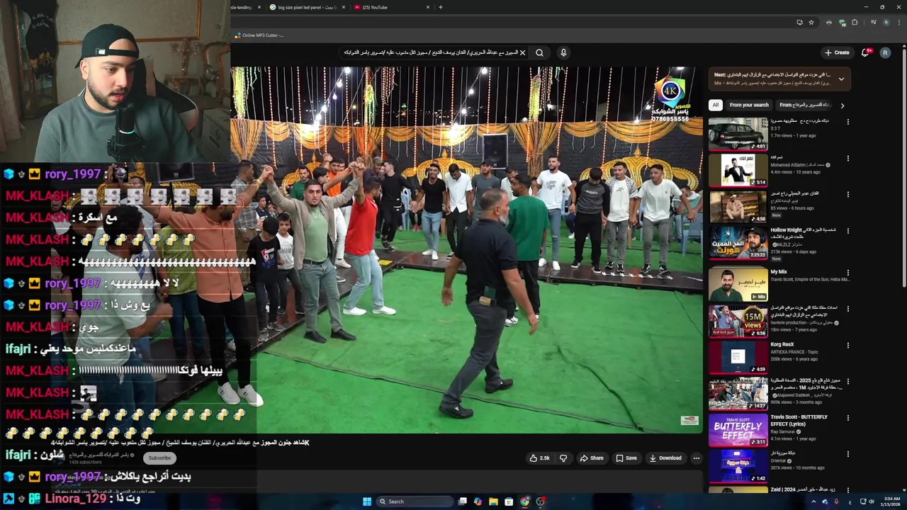This screenshot has height=510, width=907.
Task: Show more filter chips with right arrow
Action: click(842, 106)
